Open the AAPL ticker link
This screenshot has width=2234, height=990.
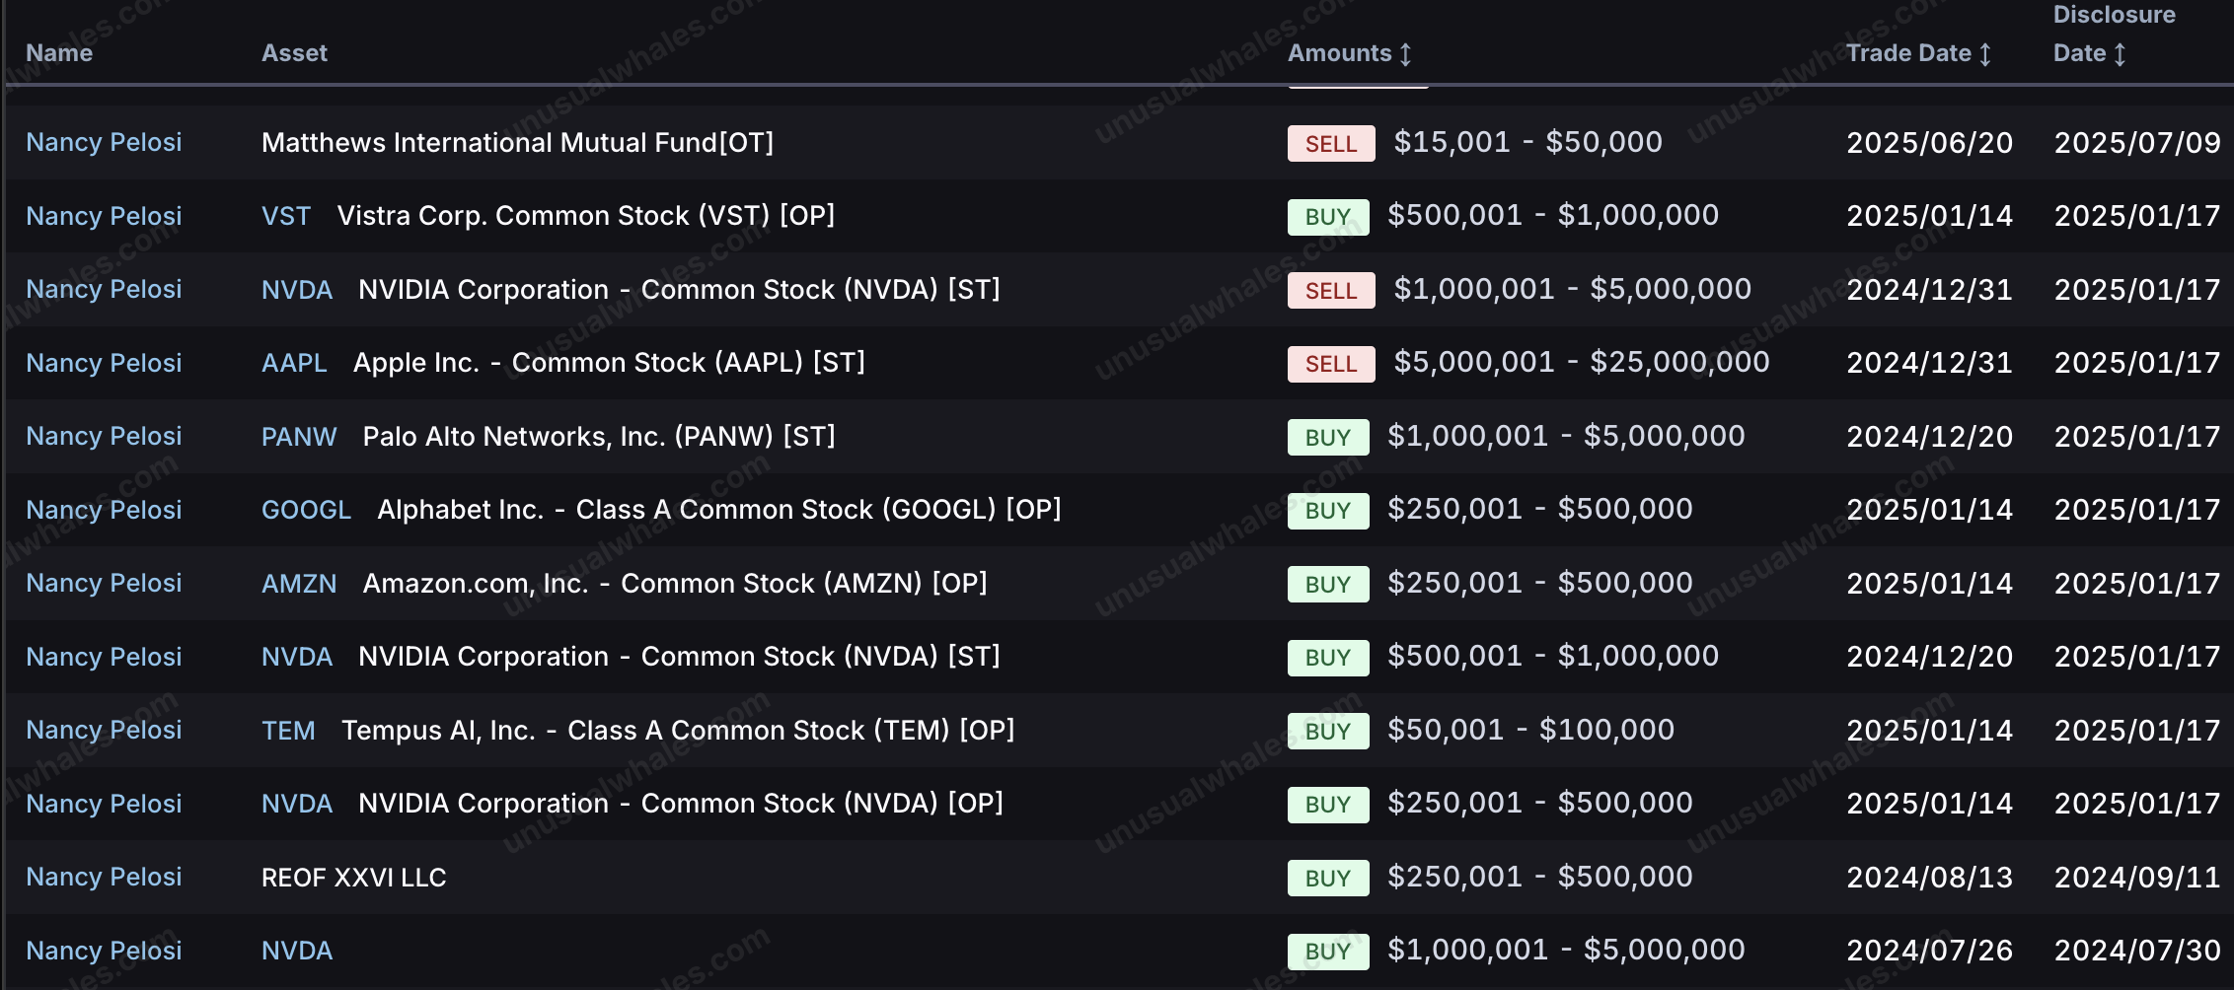click(x=294, y=363)
